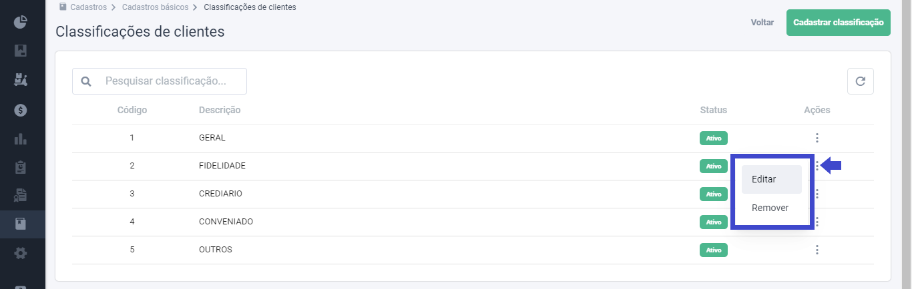This screenshot has height=289, width=912.
Task: Open the pie chart dashboard sidebar icon
Action: (x=20, y=22)
